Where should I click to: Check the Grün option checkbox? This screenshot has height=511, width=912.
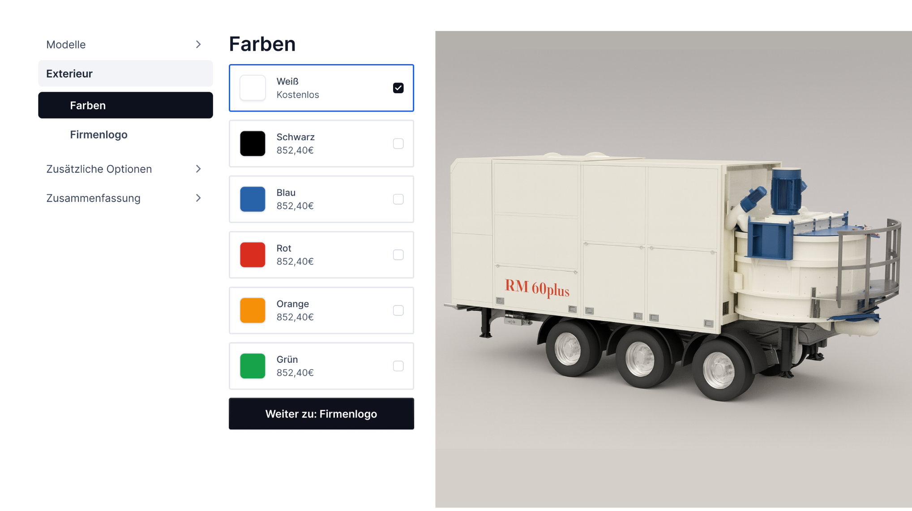pyautogui.click(x=398, y=366)
